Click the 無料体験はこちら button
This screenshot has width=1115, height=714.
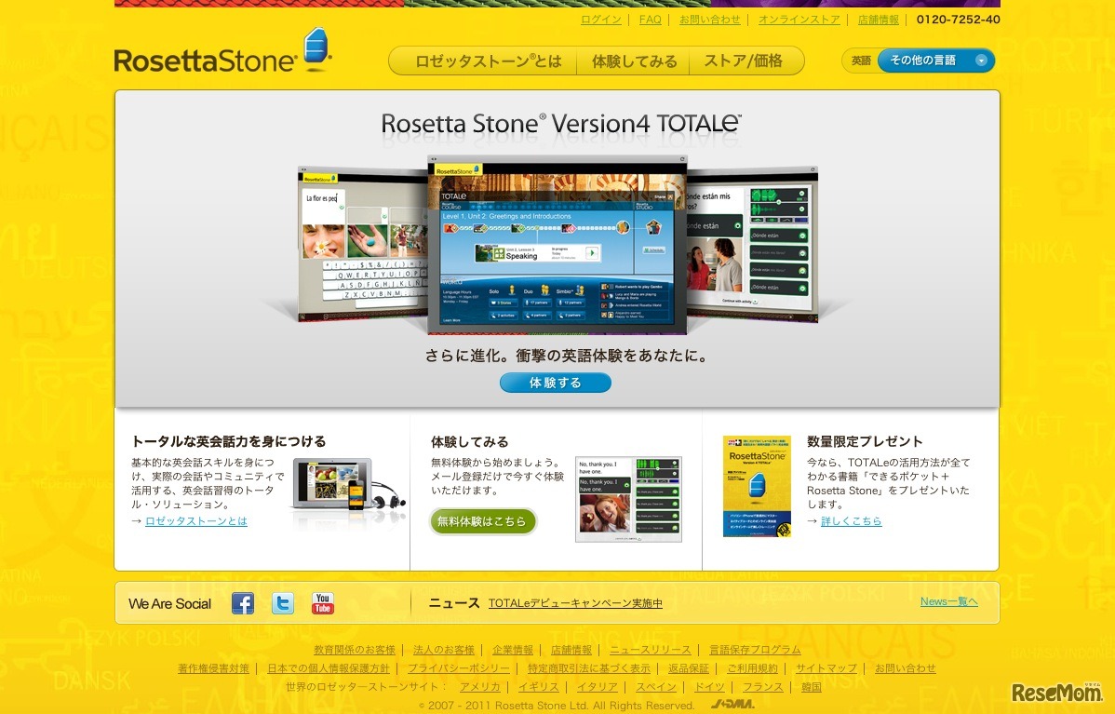(x=483, y=521)
